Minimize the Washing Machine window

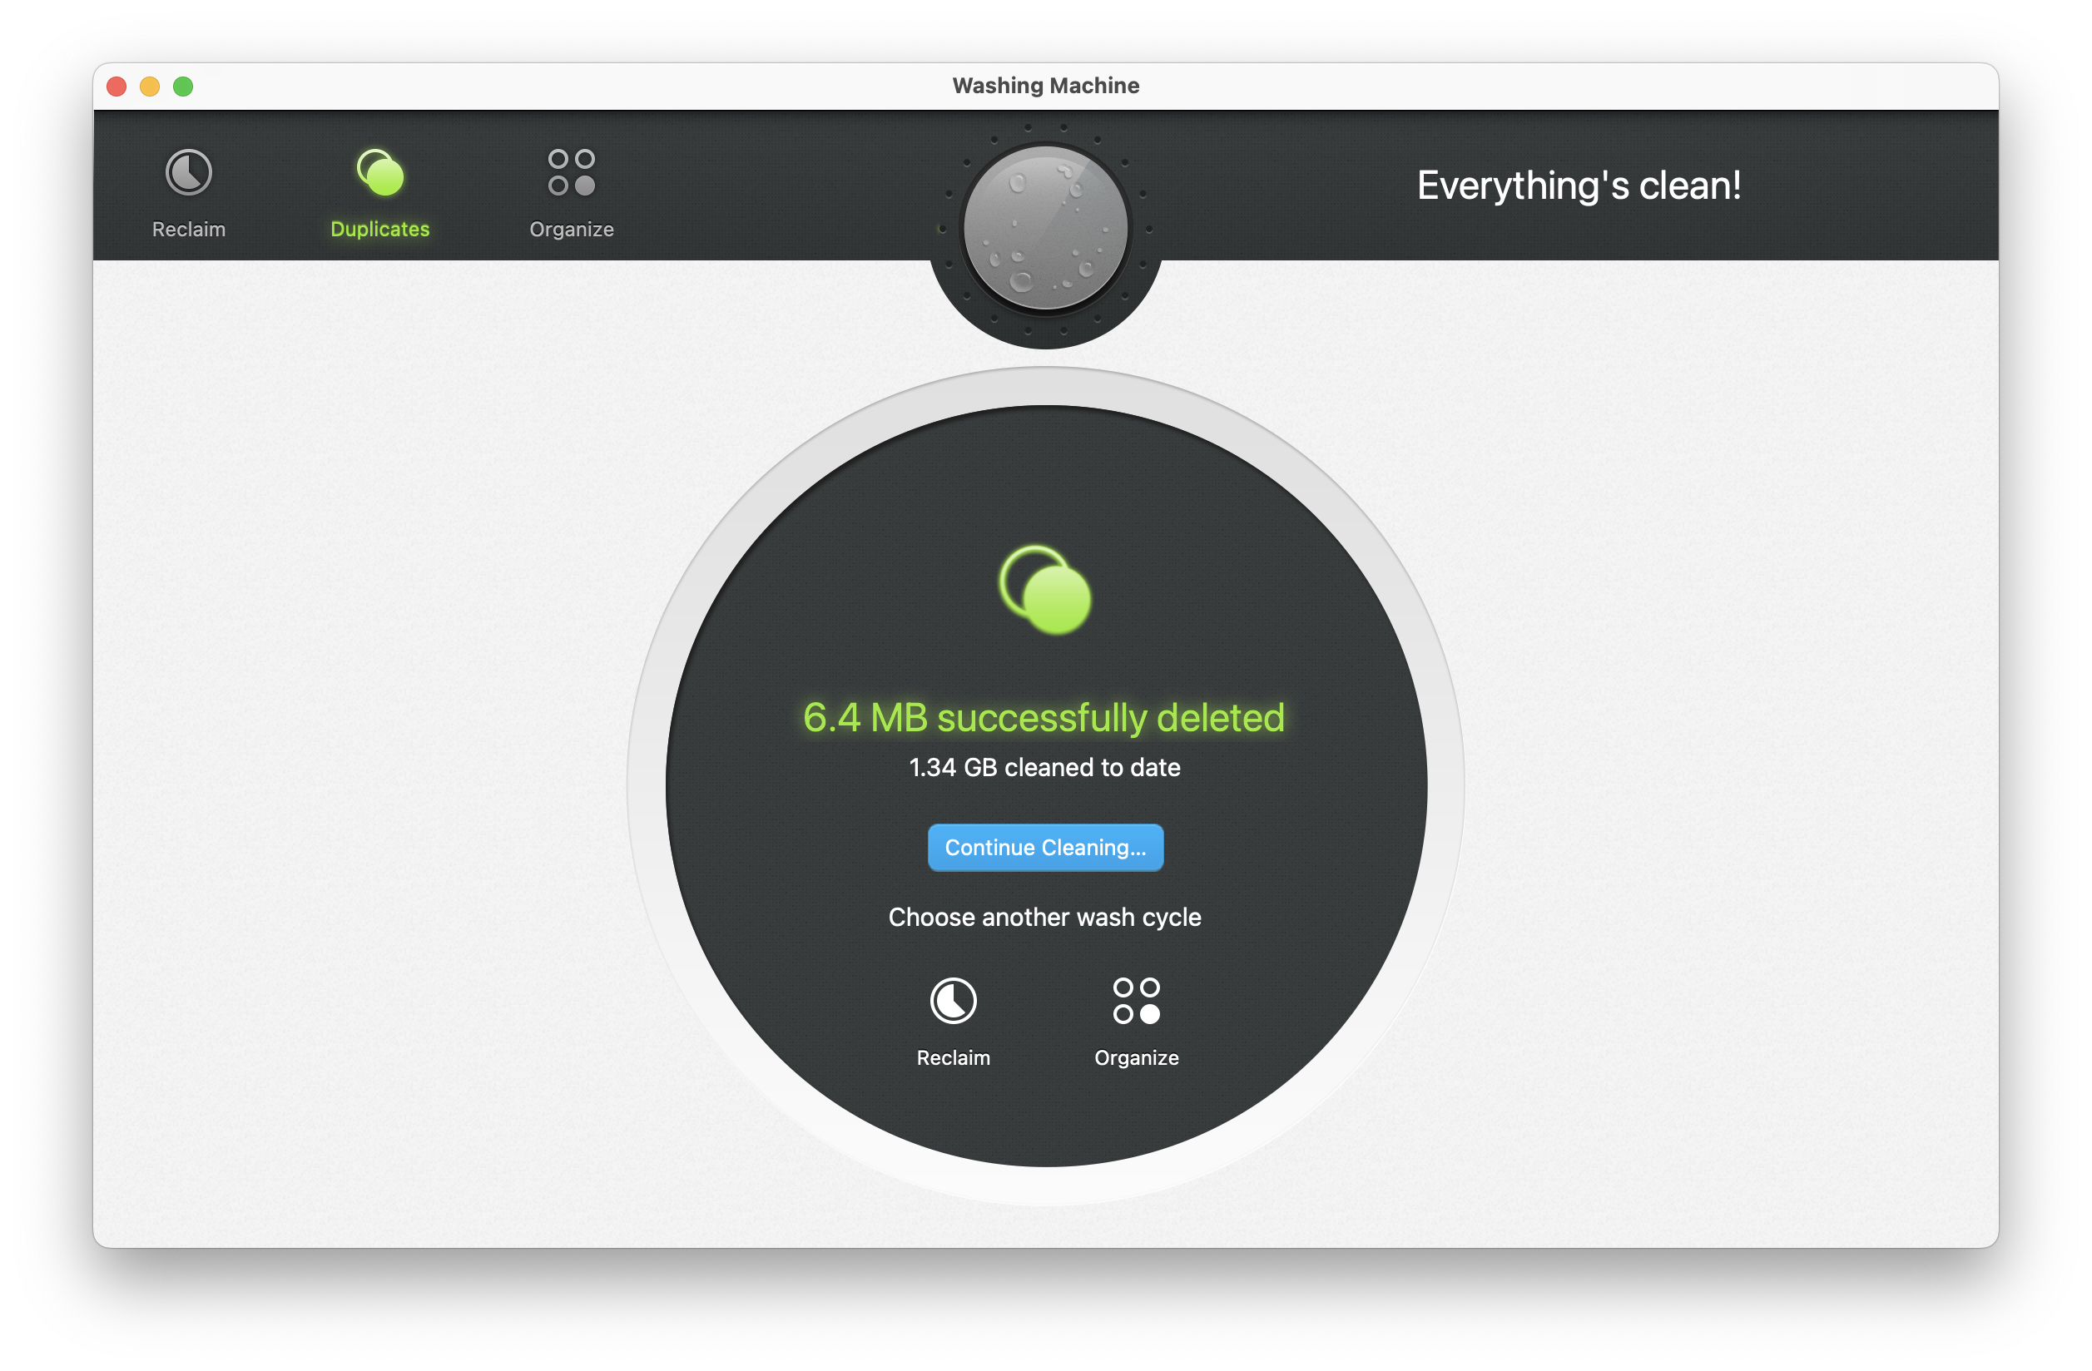click(151, 87)
